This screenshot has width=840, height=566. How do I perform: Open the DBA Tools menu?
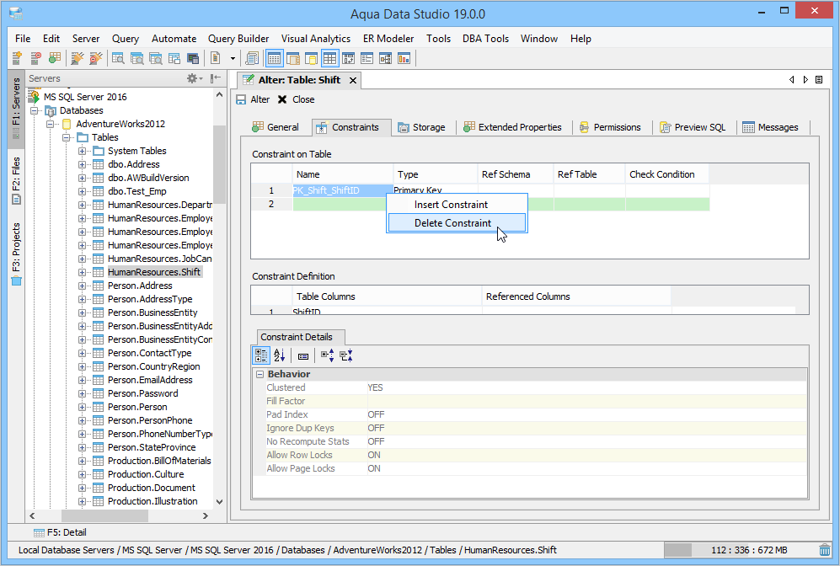485,39
